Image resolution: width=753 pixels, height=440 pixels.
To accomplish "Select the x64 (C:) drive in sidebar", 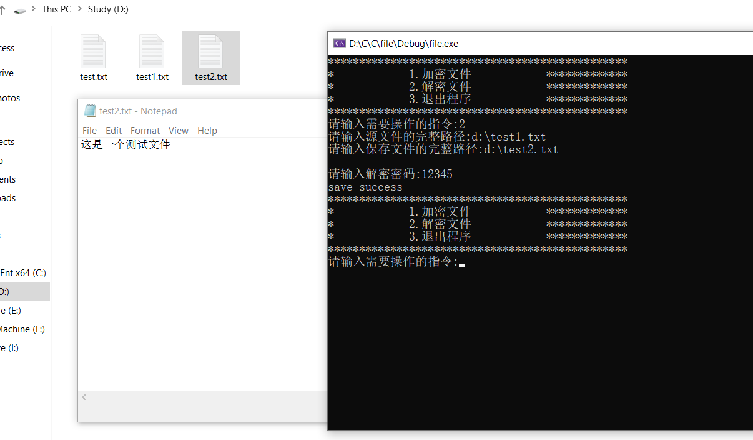I will [x=23, y=272].
